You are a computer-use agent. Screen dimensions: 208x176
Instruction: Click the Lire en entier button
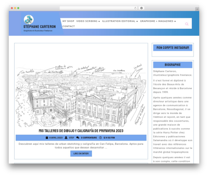[x=81, y=154]
